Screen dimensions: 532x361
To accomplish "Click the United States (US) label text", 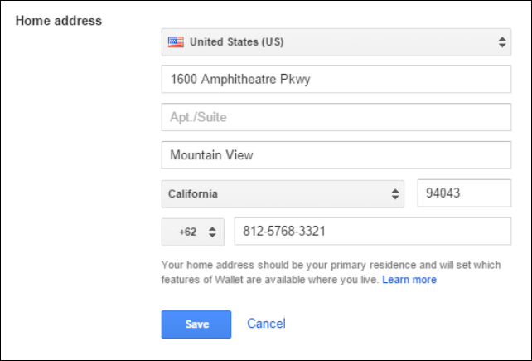I will (236, 41).
